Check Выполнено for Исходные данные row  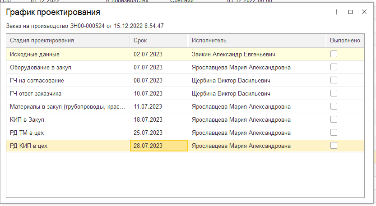(334, 54)
